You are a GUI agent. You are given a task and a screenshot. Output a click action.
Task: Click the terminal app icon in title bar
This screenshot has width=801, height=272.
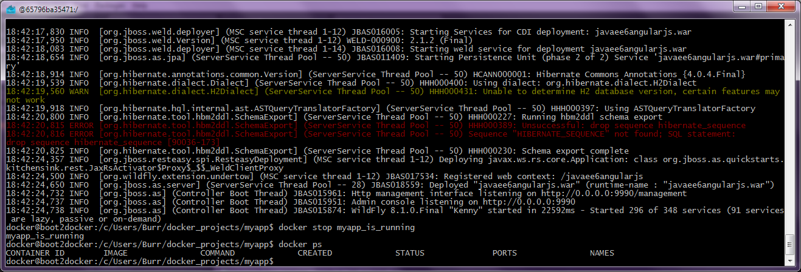[10, 8]
